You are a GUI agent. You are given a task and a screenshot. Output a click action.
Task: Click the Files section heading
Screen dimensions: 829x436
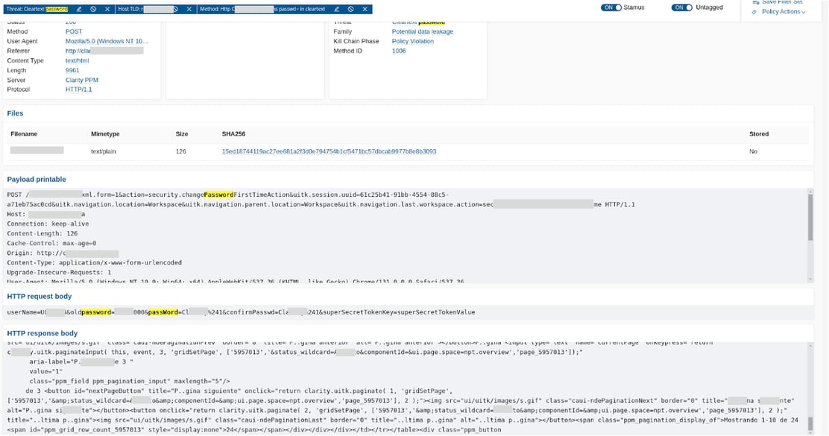(15, 113)
